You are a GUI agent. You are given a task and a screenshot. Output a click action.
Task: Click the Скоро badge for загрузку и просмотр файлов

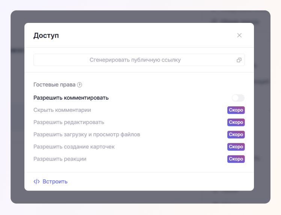tap(236, 134)
